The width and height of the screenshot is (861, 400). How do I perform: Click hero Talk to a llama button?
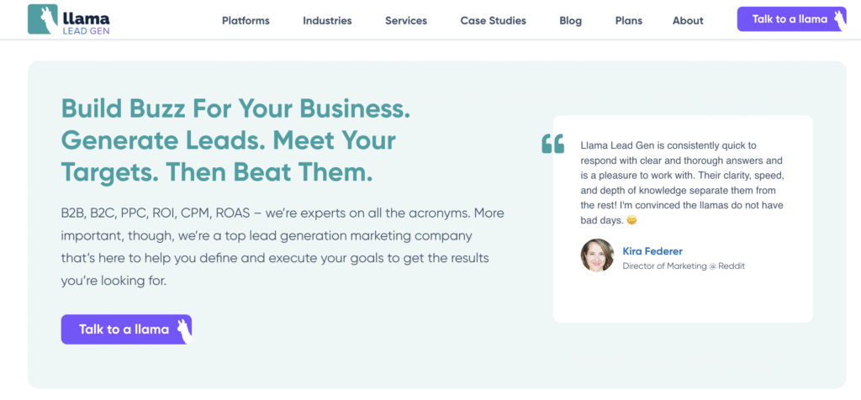pyautogui.click(x=126, y=329)
